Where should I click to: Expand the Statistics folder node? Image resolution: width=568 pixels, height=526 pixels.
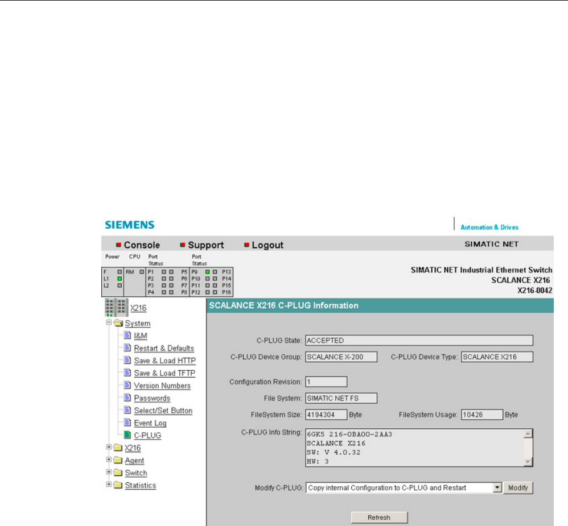pos(108,484)
